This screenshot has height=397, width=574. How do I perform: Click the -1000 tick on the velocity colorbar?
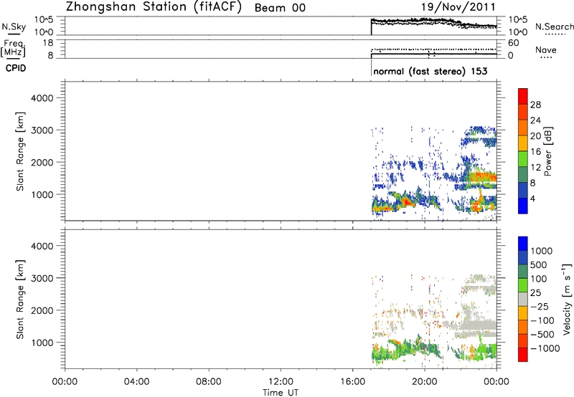(x=545, y=348)
